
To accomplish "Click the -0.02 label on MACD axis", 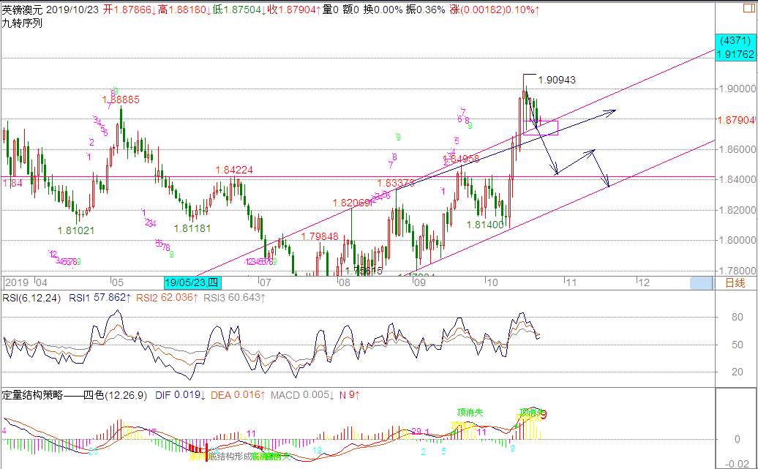I will tap(738, 464).
